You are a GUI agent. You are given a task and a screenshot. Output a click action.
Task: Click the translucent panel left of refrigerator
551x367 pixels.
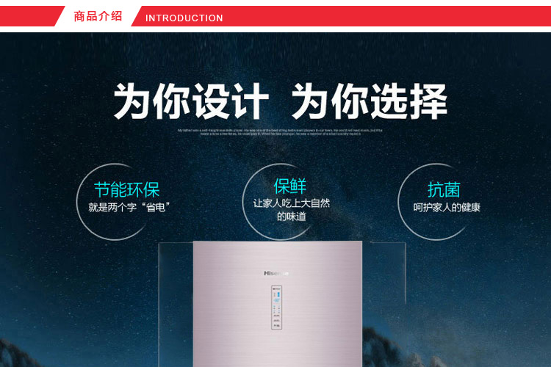point(176,305)
